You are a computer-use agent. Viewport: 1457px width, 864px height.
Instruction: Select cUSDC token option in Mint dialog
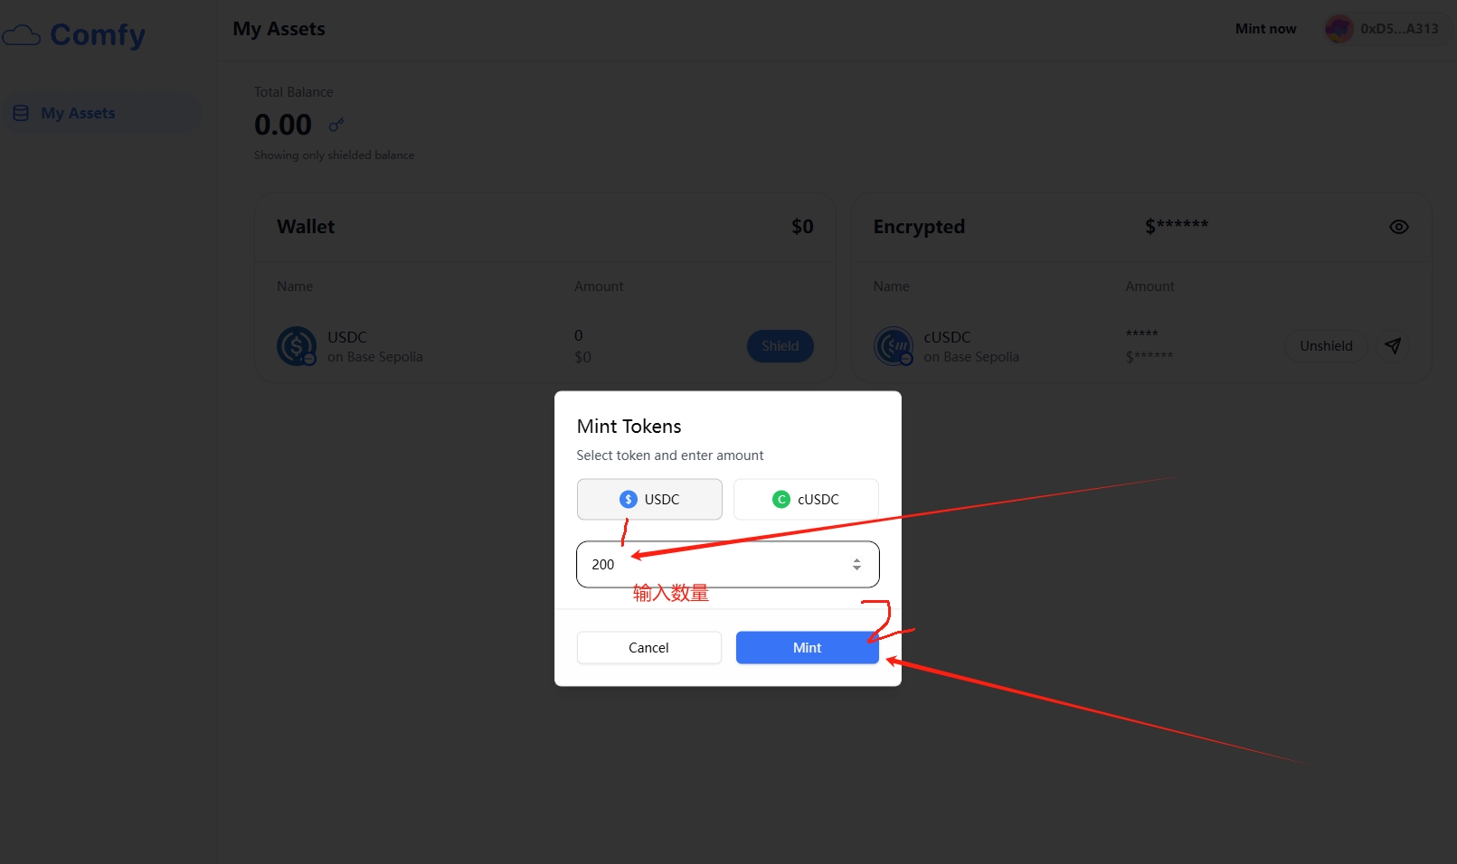point(806,500)
